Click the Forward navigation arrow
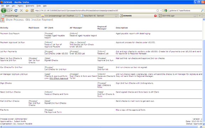 (8, 10)
